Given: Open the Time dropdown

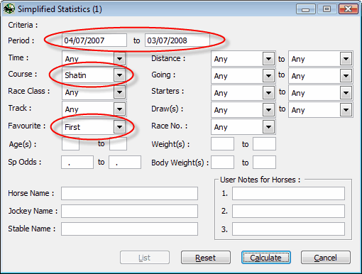Looking at the screenshot, I should coord(94,58).
